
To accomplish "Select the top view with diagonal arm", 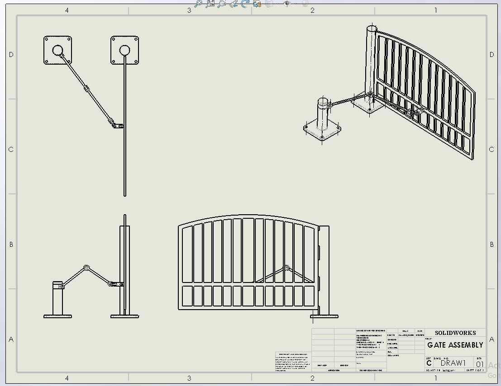I will point(91,90).
